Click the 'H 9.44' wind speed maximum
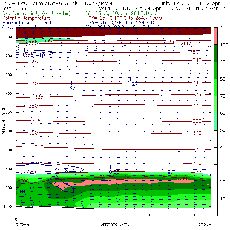The height and width of the screenshot is (230, 230). pos(127,48)
